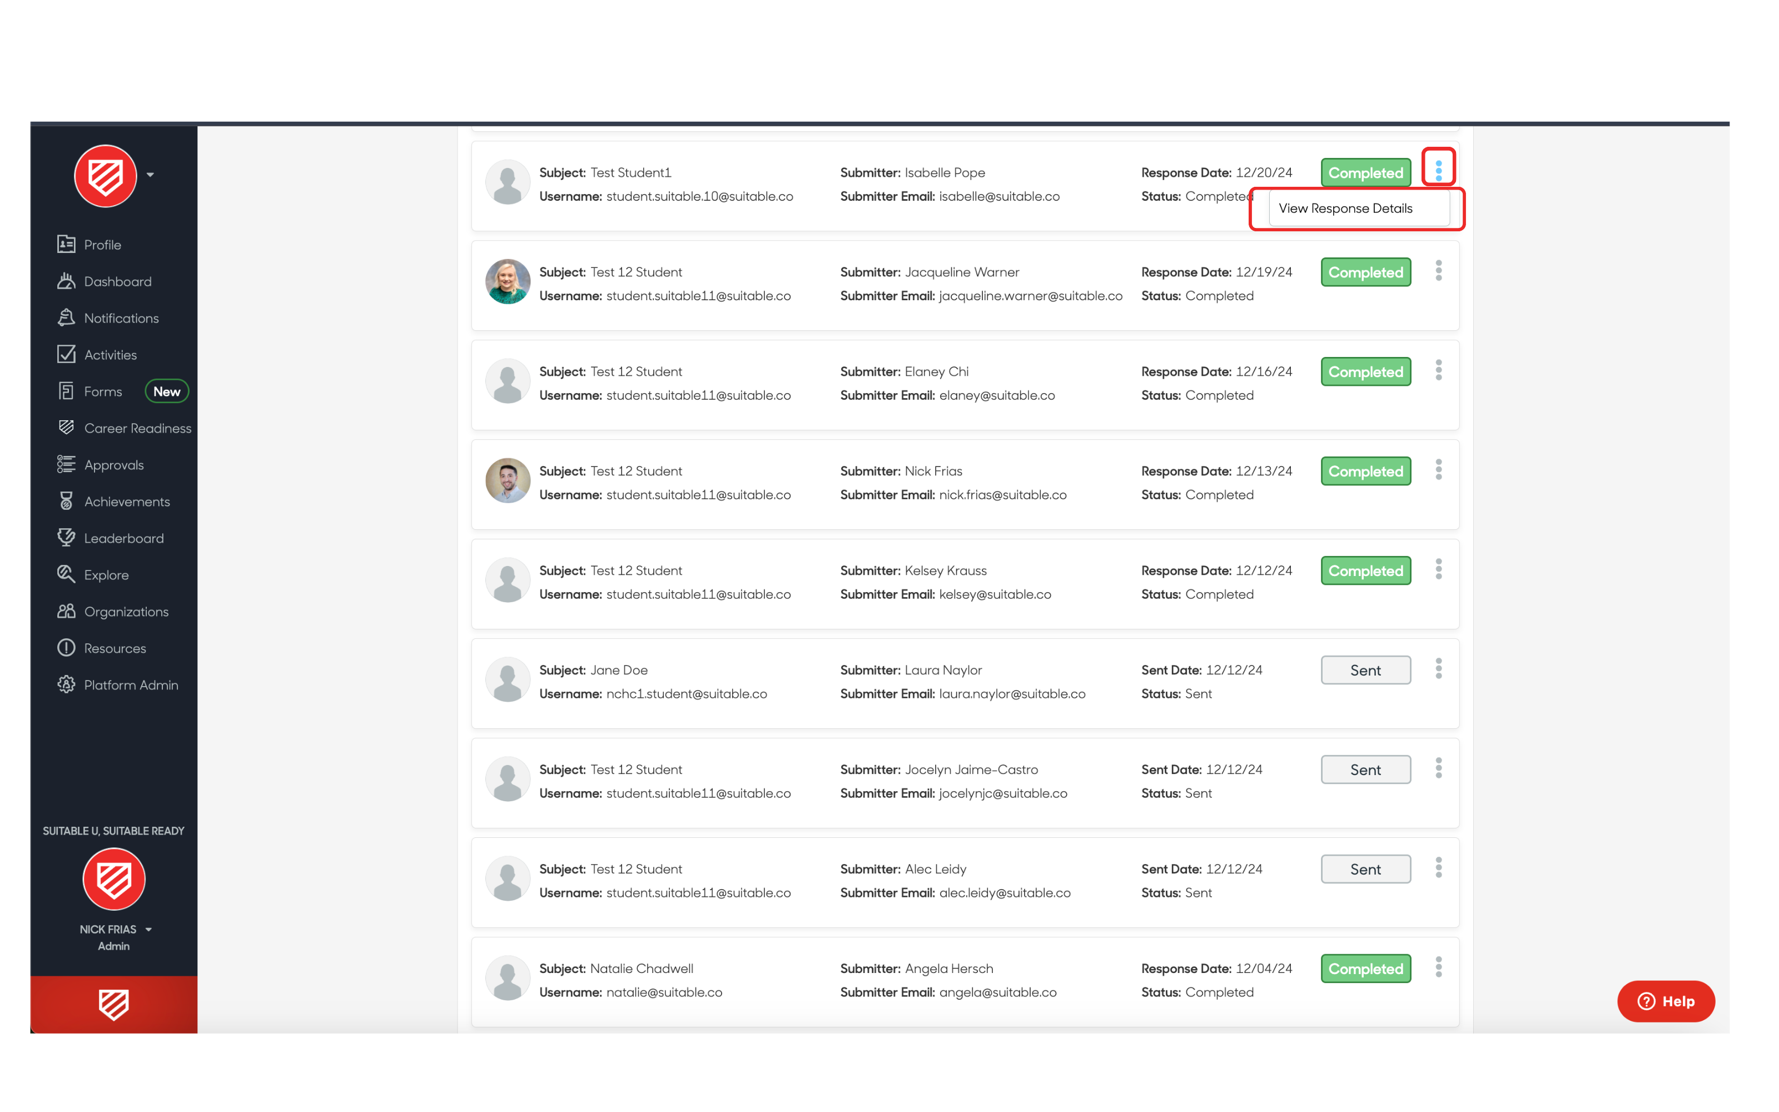Click Completed badge for Angela Hersch row
Viewport: 1779px width, 1112px height.
pyautogui.click(x=1365, y=969)
